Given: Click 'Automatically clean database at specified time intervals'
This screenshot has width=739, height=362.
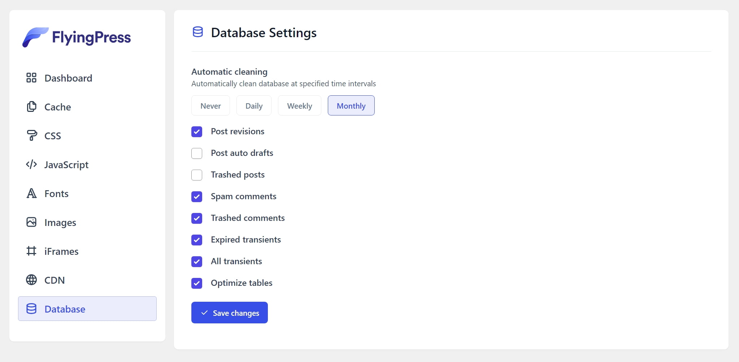Looking at the screenshot, I should (x=284, y=84).
